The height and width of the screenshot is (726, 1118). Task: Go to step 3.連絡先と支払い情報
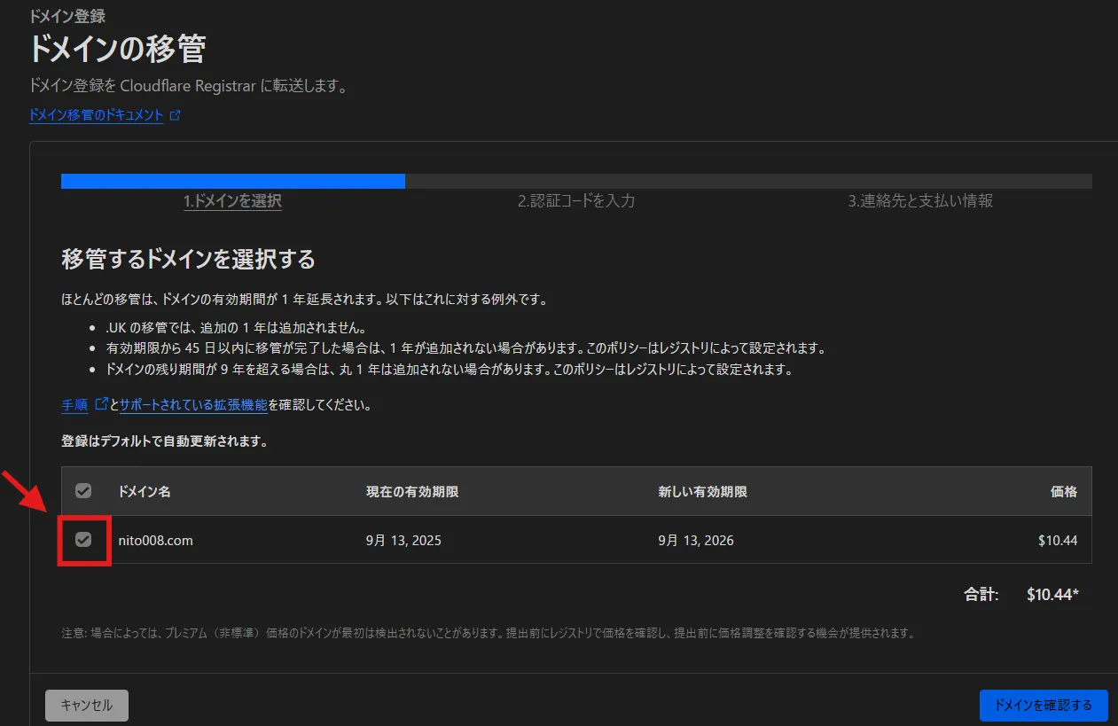click(919, 201)
